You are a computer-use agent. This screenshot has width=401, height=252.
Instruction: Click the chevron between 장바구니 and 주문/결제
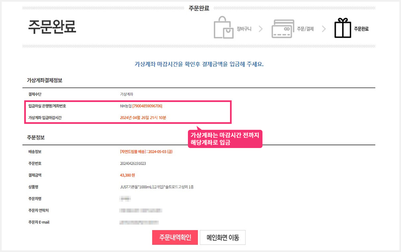pos(260,28)
